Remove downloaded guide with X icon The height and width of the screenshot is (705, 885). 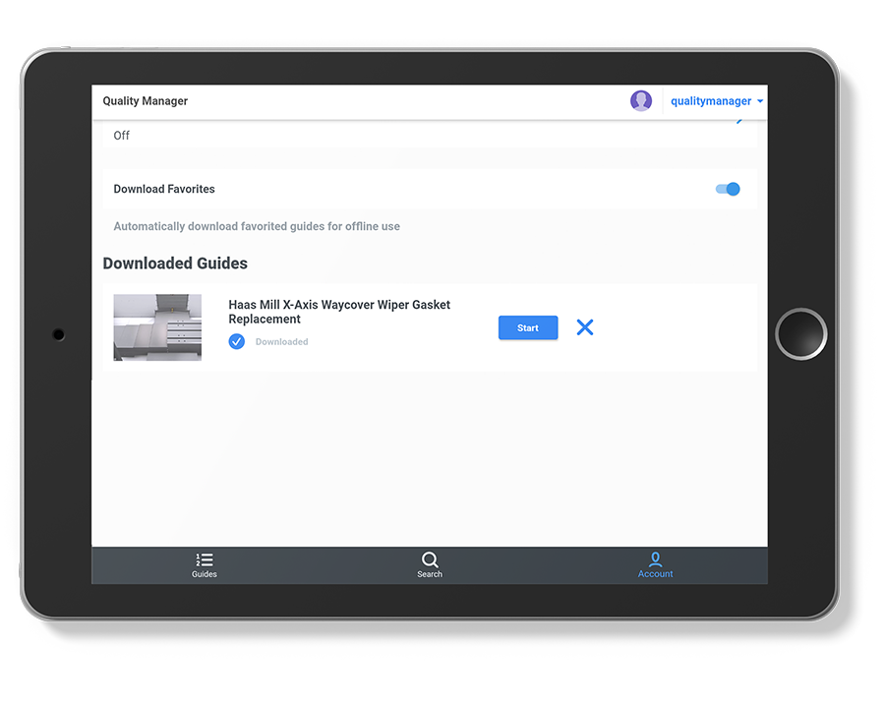(x=585, y=327)
